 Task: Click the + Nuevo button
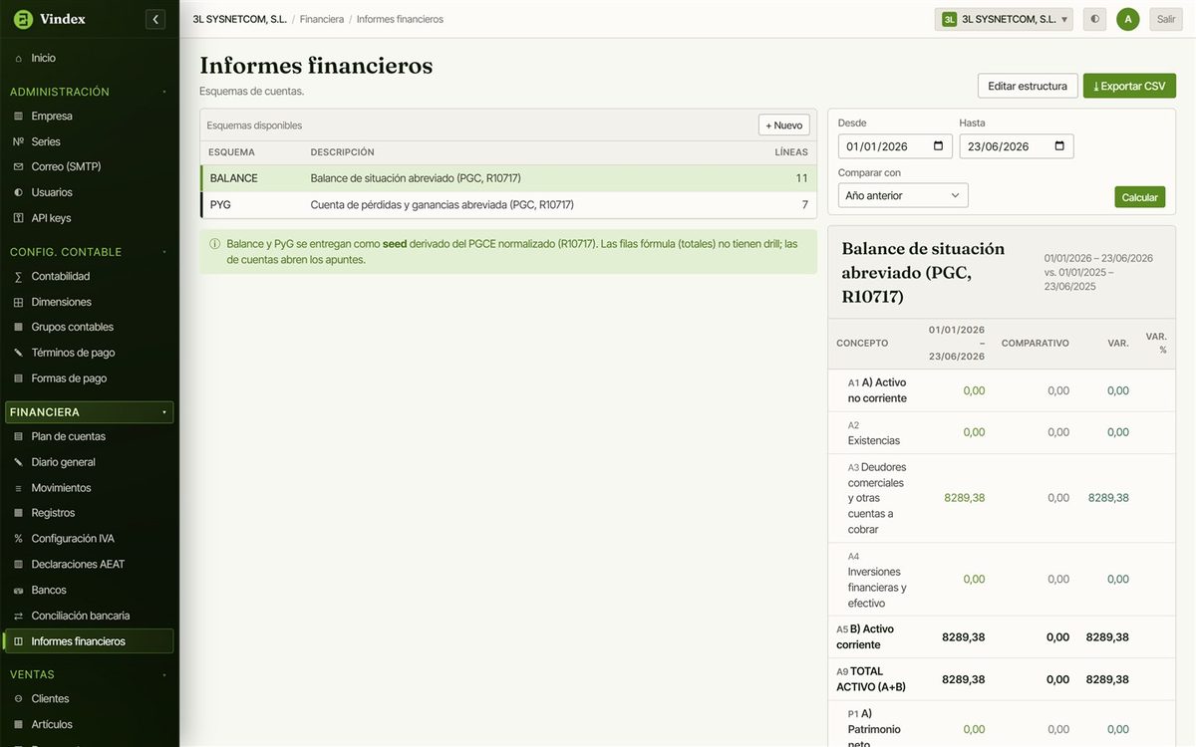783,125
